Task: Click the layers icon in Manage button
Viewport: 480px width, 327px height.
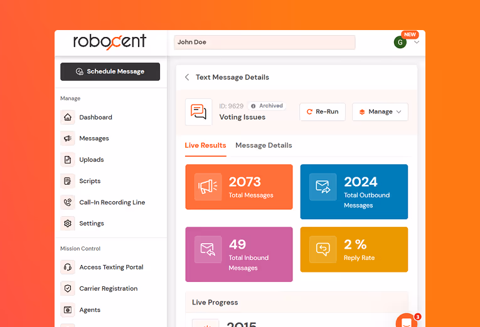Action: (x=362, y=112)
